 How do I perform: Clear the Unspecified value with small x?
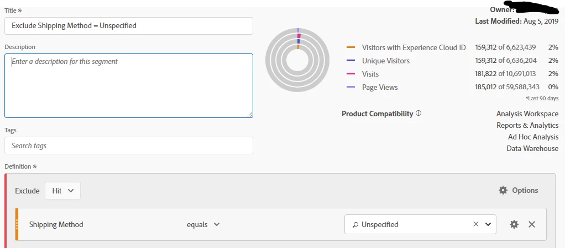(475, 224)
